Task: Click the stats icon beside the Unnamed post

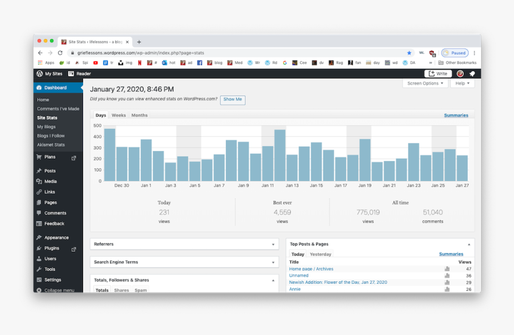Action: [447, 276]
